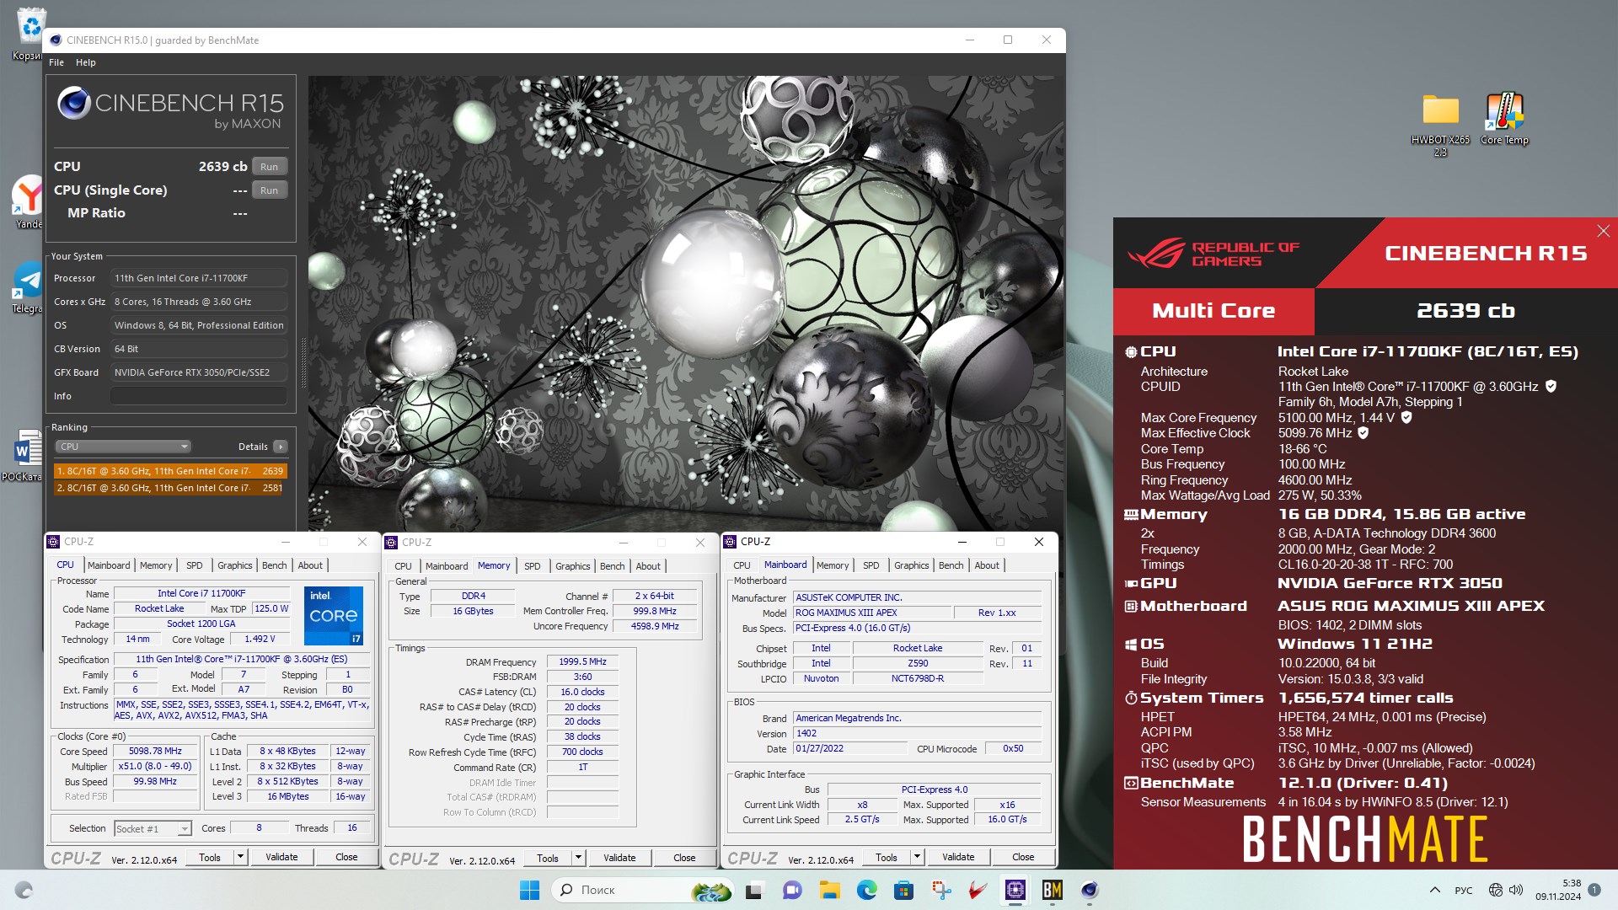Image resolution: width=1618 pixels, height=910 pixels.
Task: Launch the Core Temp desktop shortcut
Action: [1504, 119]
